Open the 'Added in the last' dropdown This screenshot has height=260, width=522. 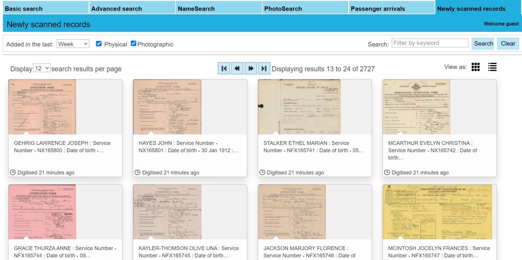[x=73, y=44]
